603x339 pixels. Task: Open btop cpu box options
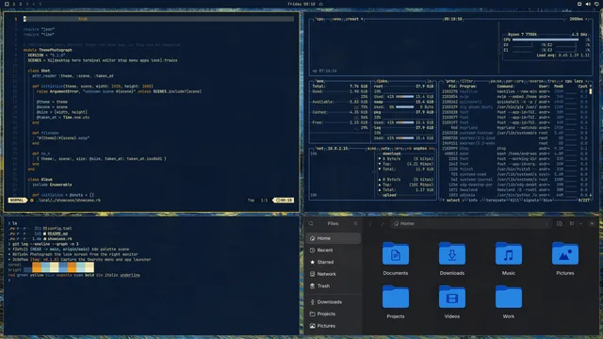coord(319,19)
